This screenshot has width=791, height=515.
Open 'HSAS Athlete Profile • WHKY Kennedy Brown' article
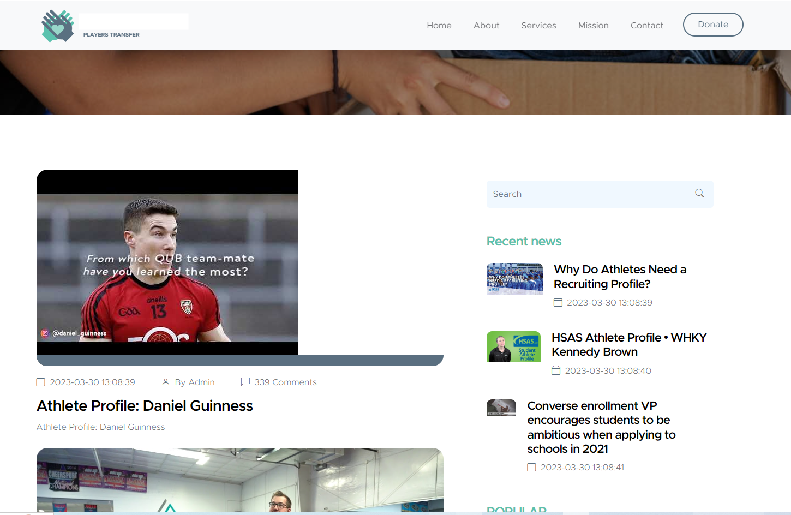pyautogui.click(x=628, y=345)
